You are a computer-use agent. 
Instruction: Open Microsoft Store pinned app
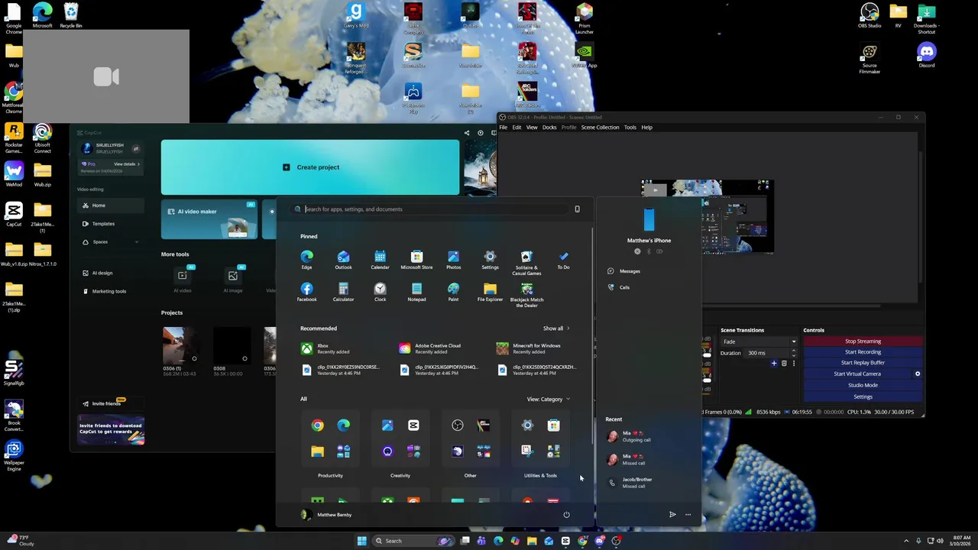416,260
